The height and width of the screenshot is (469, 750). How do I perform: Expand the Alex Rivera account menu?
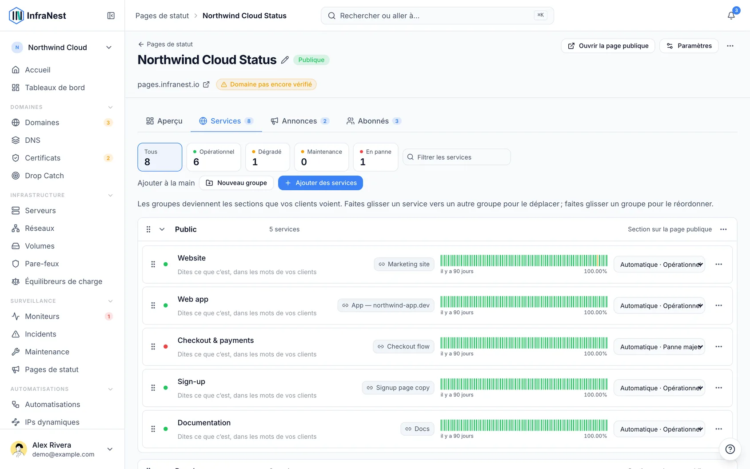click(x=62, y=449)
